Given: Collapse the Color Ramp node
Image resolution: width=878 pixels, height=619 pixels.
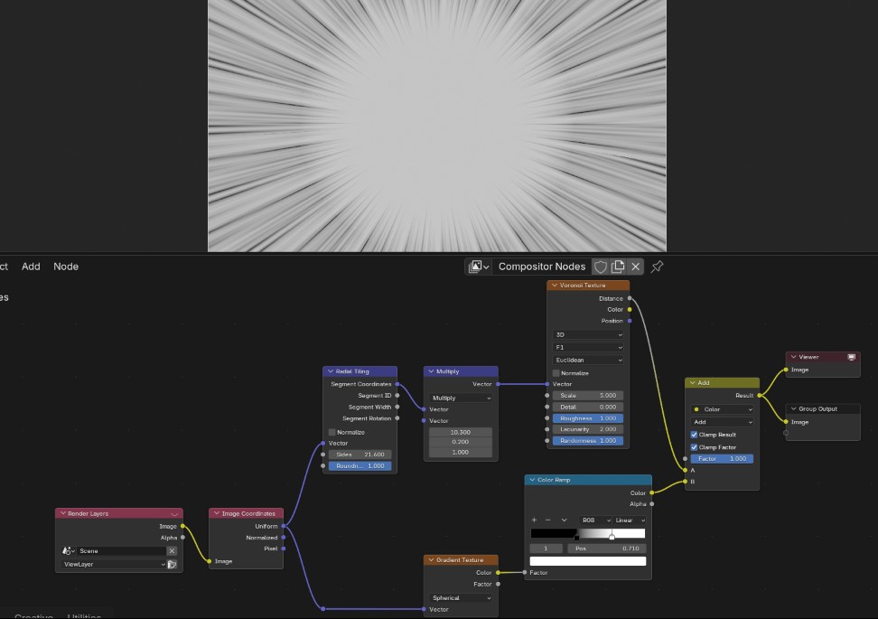Looking at the screenshot, I should pos(532,480).
